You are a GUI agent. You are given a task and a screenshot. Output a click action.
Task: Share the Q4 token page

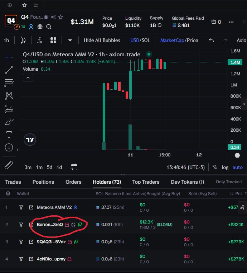tap(53, 17)
